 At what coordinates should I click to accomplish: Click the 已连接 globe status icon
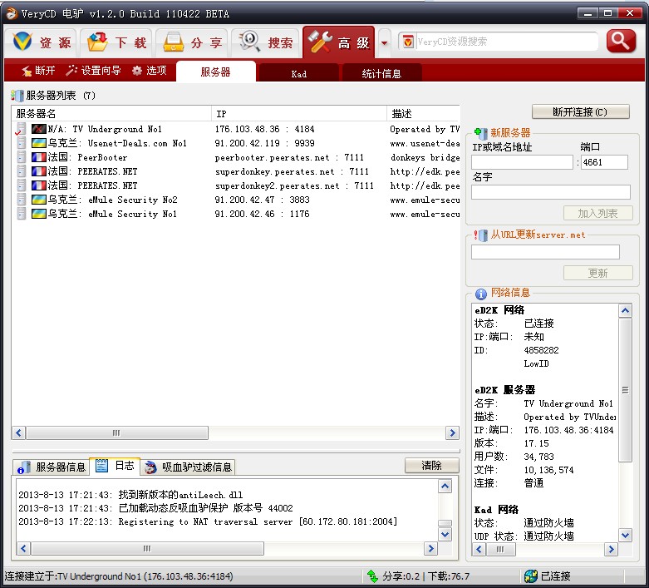[531, 576]
